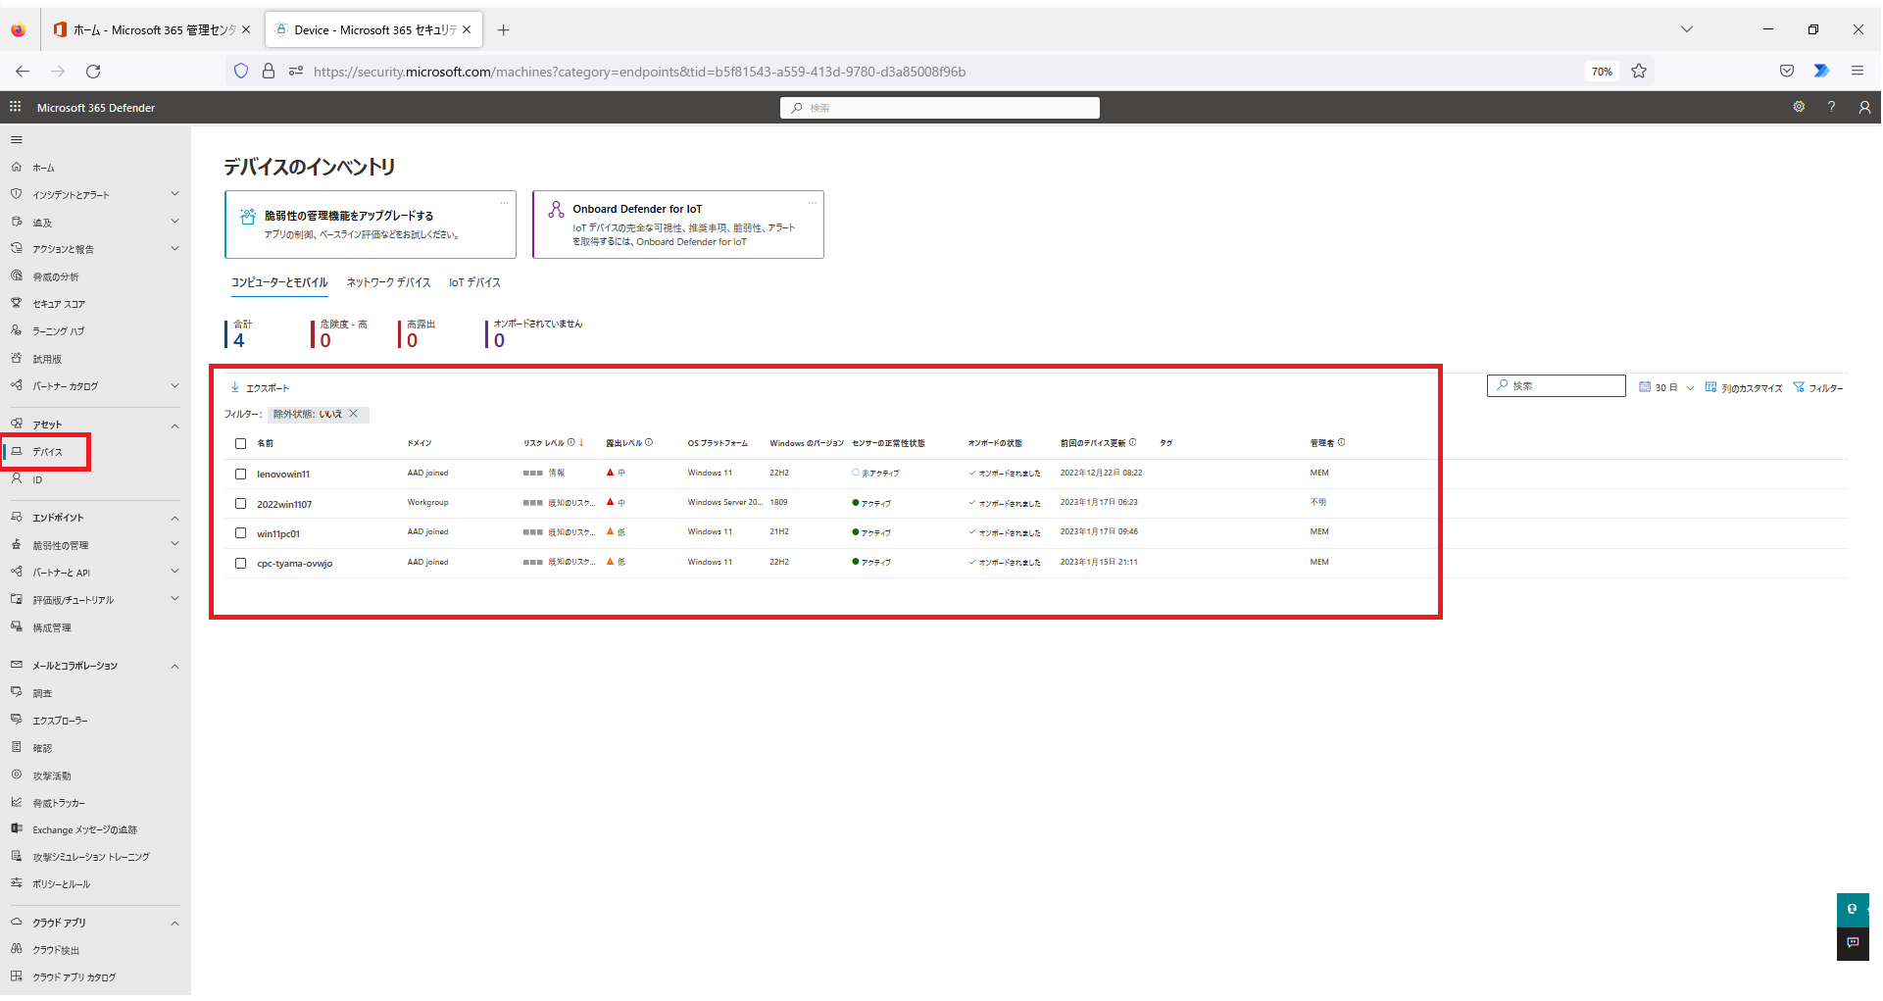
Task: Click the 70% zoom level indicator
Action: click(1602, 72)
